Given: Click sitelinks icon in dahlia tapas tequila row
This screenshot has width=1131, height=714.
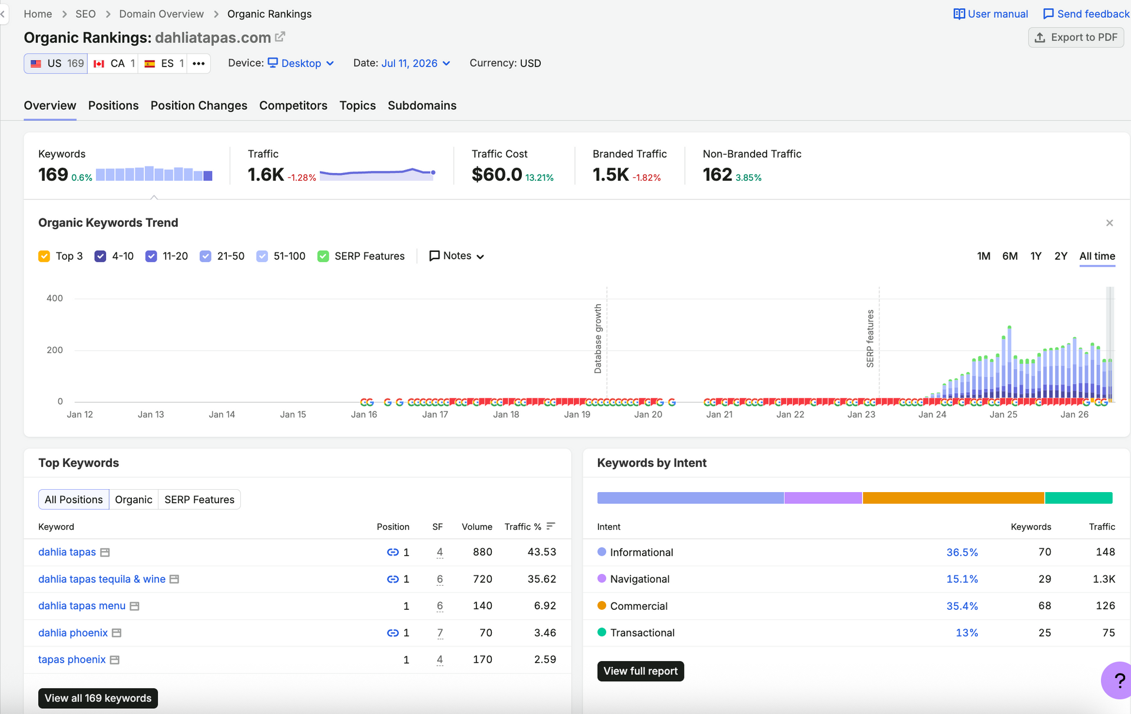Looking at the screenshot, I should coord(393,579).
